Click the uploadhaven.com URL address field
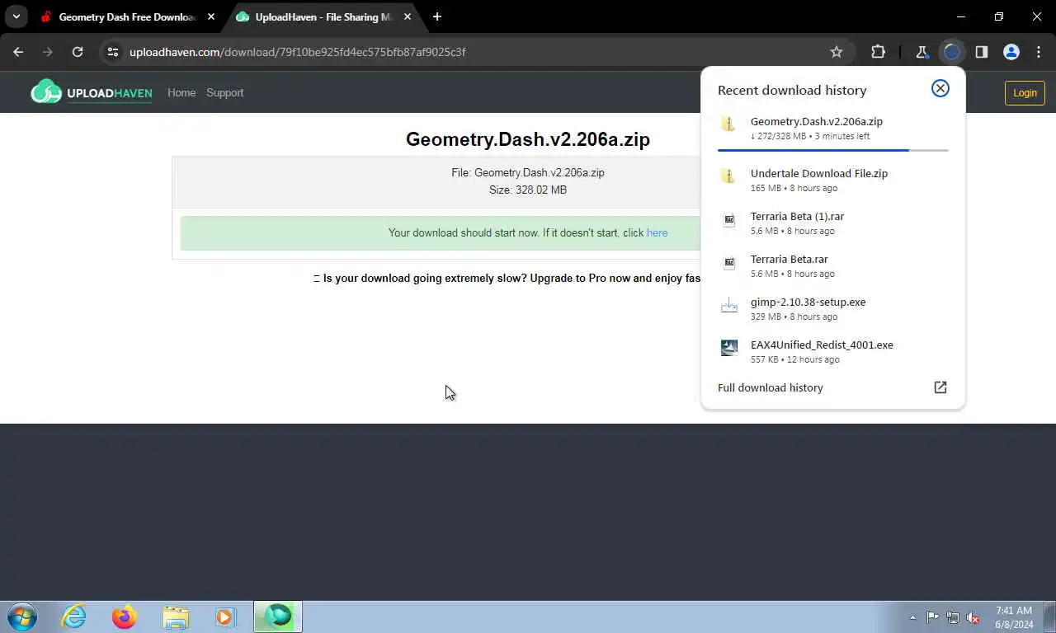The height and width of the screenshot is (633, 1056). 297,52
